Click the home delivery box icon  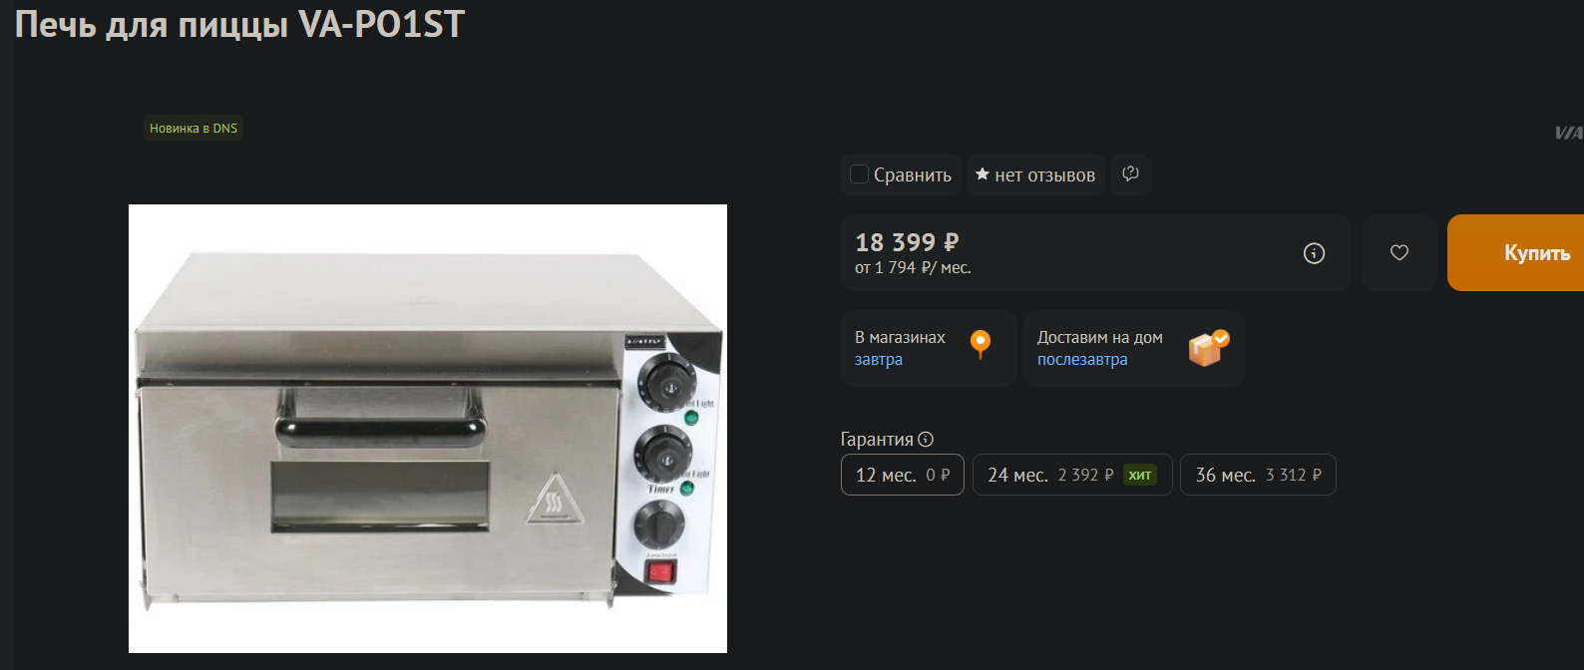click(1208, 348)
